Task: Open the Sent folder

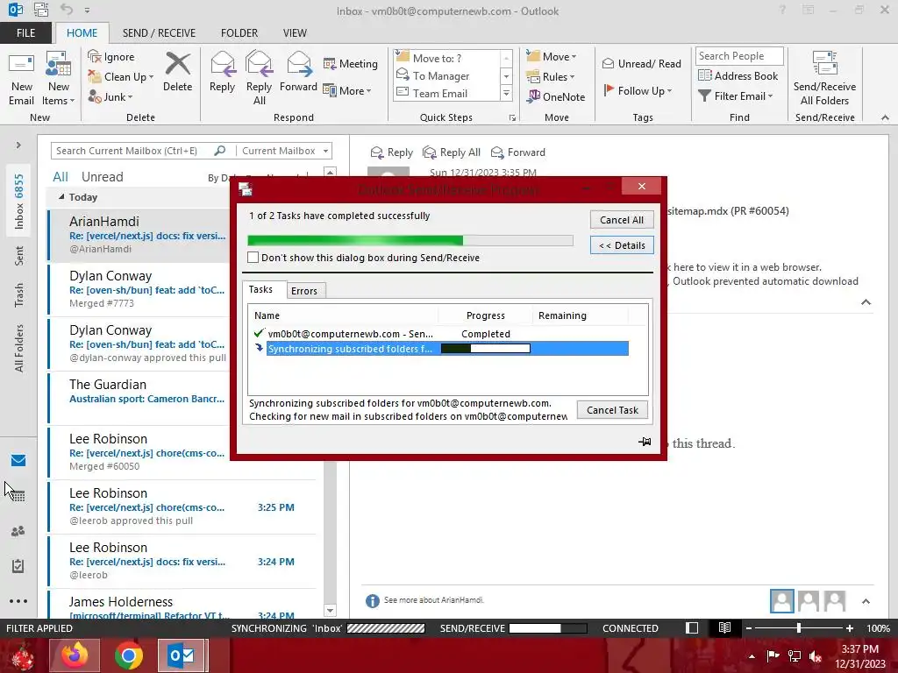Action: click(19, 256)
